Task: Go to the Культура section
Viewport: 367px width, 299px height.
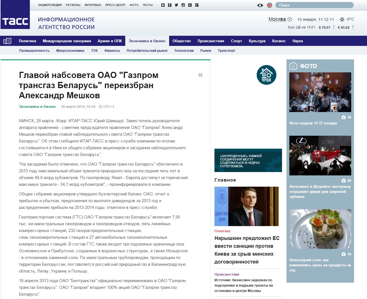Action: click(257, 41)
